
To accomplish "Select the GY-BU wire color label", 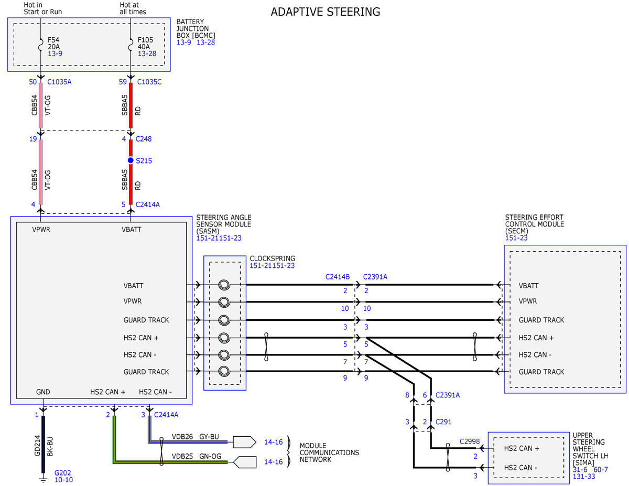I will point(209,436).
